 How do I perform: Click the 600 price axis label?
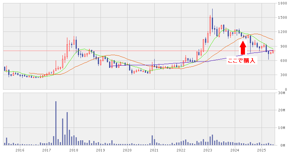[284, 61]
